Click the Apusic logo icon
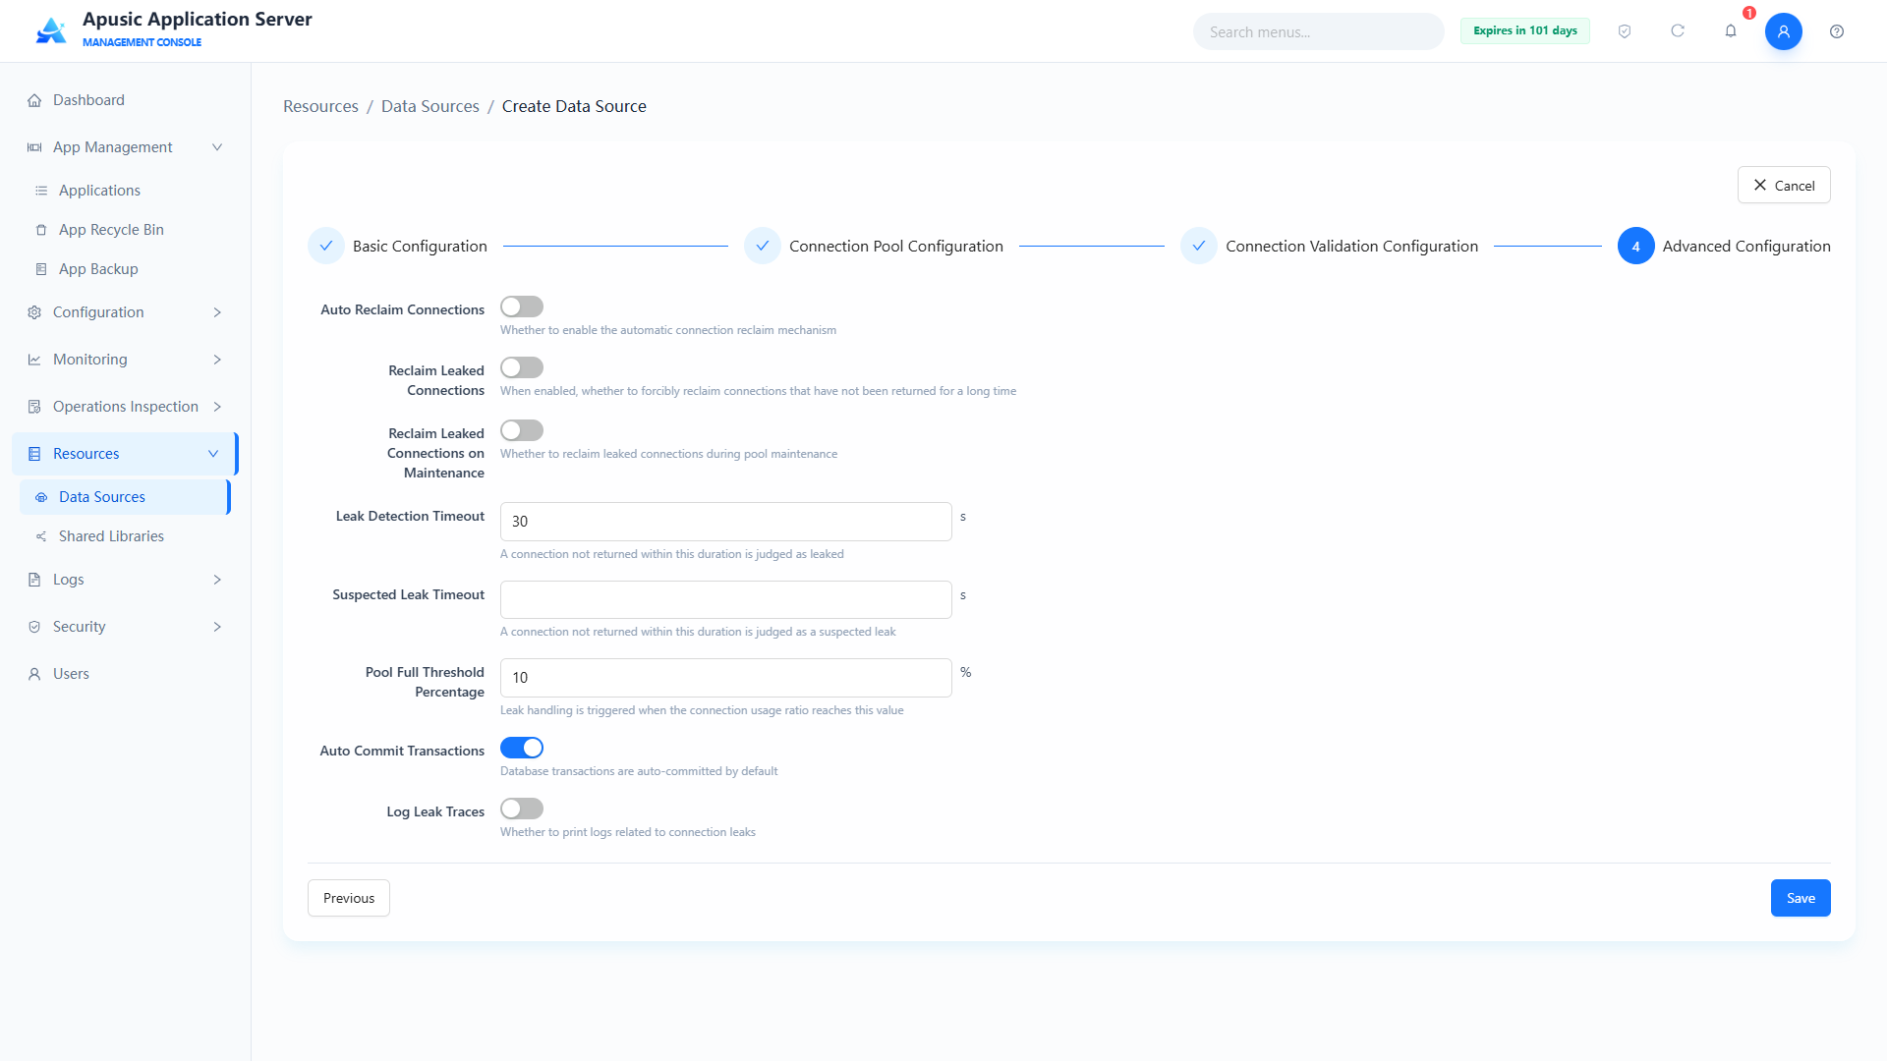This screenshot has width=1887, height=1061. pos(51,30)
